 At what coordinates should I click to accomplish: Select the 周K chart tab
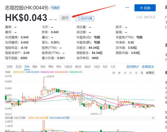[35, 67]
